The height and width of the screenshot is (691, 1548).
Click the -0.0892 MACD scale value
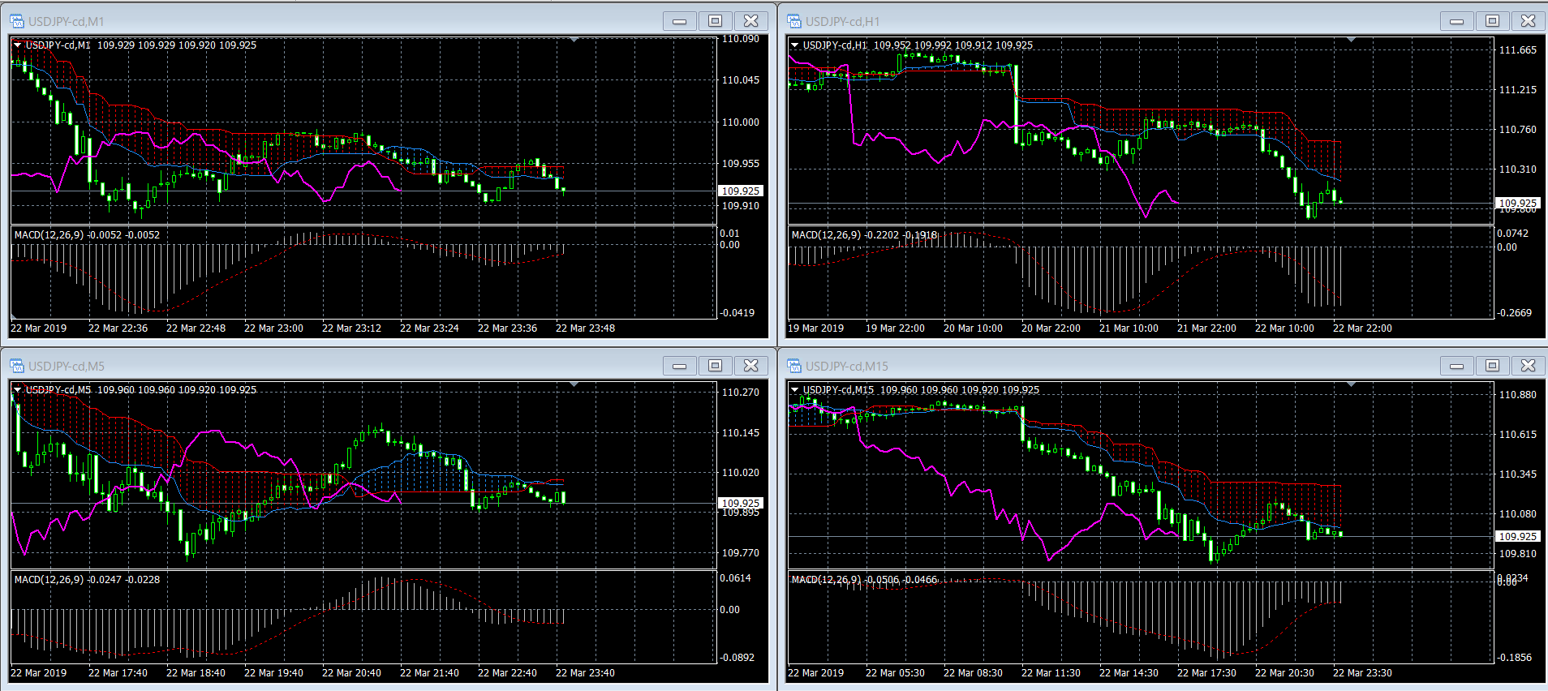coord(737,658)
